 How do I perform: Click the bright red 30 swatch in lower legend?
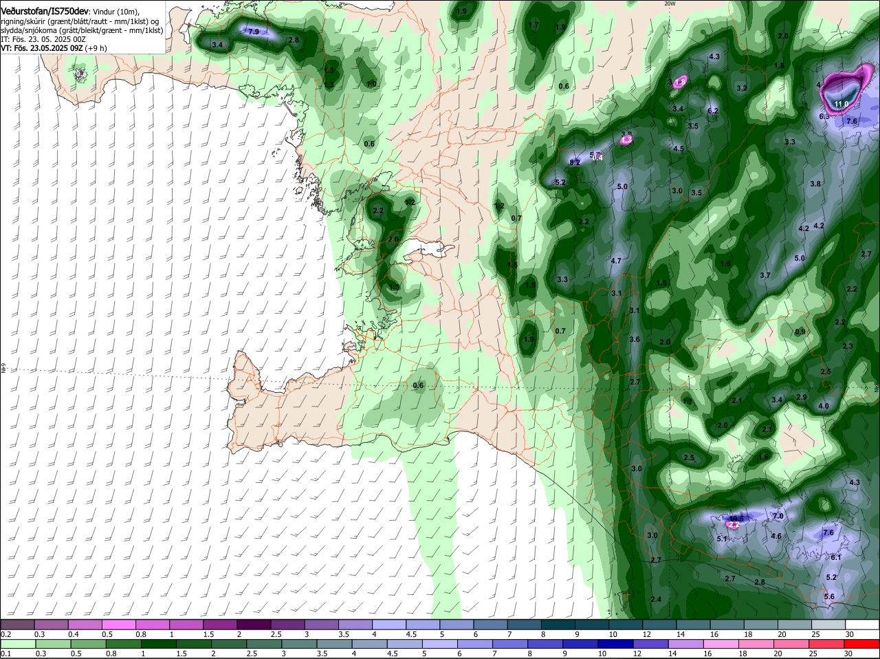(x=862, y=645)
